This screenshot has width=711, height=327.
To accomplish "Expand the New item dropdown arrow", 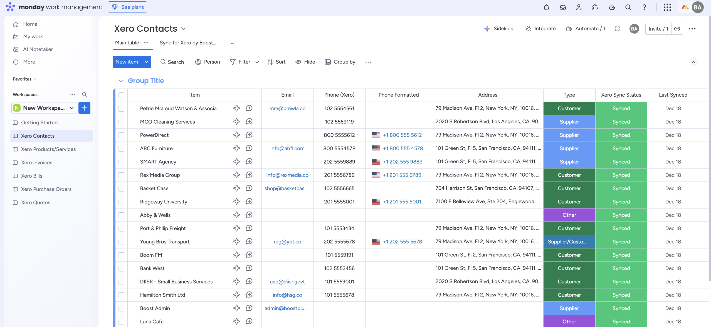I will click(146, 62).
